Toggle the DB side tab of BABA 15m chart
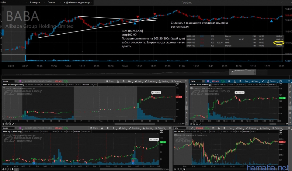This screenshot has height=171, width=292. point(186,113)
